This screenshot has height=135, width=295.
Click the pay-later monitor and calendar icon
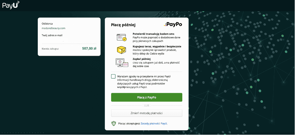[x=121, y=63]
